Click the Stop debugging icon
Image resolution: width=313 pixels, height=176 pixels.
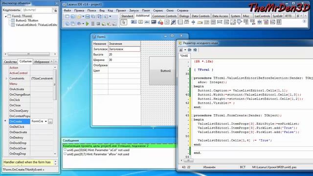pyautogui.click(x=98, y=23)
